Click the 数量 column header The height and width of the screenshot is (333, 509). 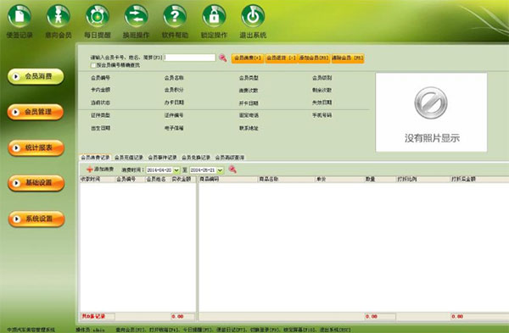click(x=380, y=179)
